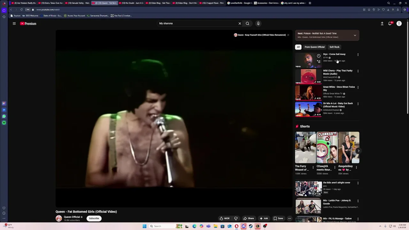Open the Queen Official channel avatar

coord(59,218)
